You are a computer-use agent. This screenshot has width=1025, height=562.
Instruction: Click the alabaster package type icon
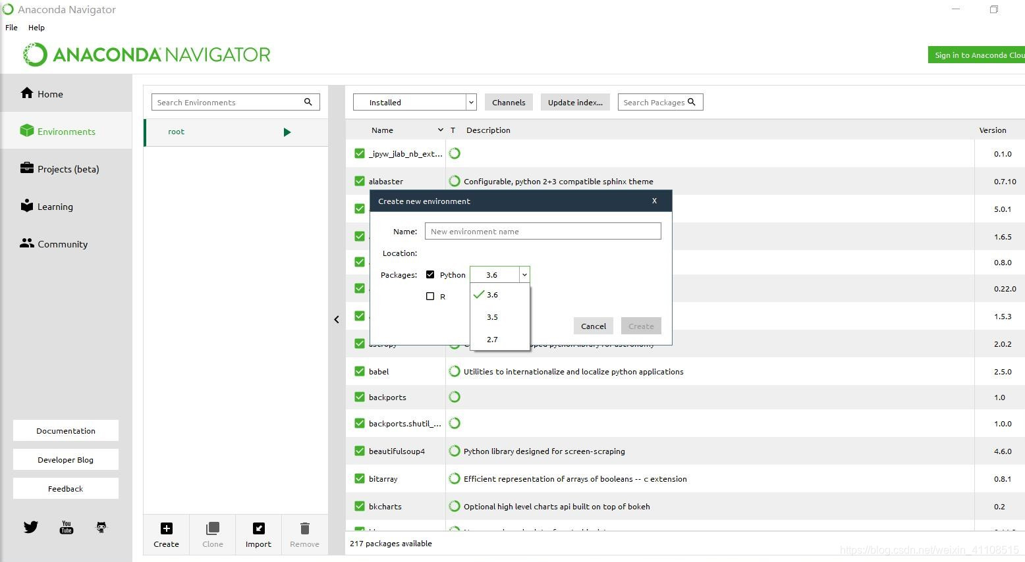[x=455, y=181]
